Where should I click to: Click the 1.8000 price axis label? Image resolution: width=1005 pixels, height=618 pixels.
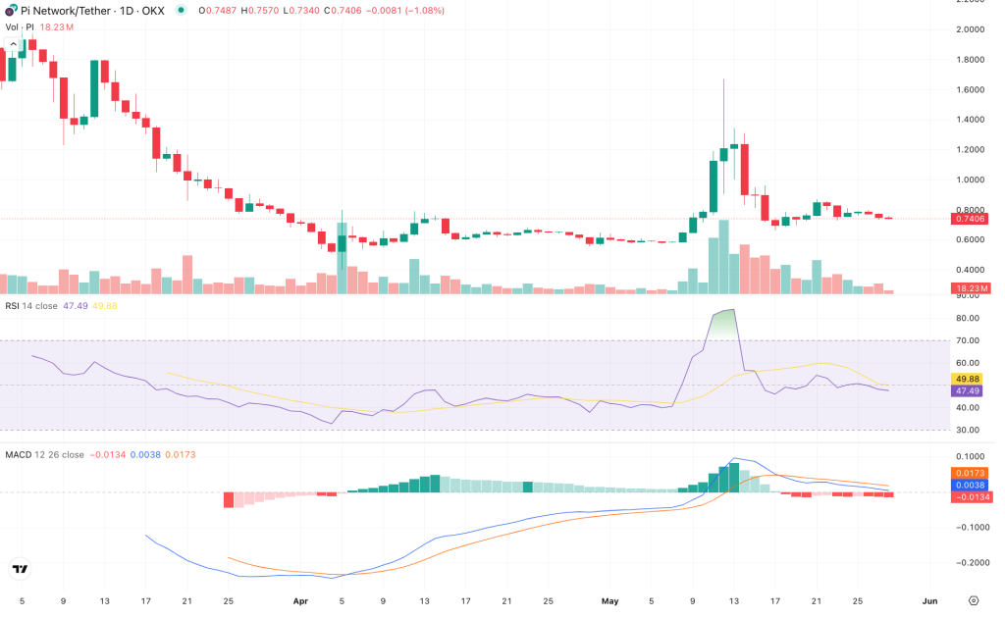coord(970,60)
